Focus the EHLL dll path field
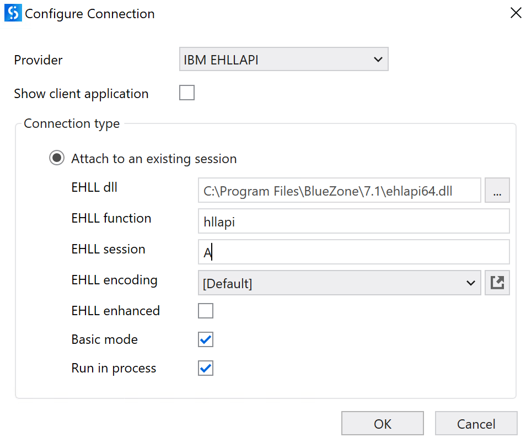526x443 pixels. [339, 191]
